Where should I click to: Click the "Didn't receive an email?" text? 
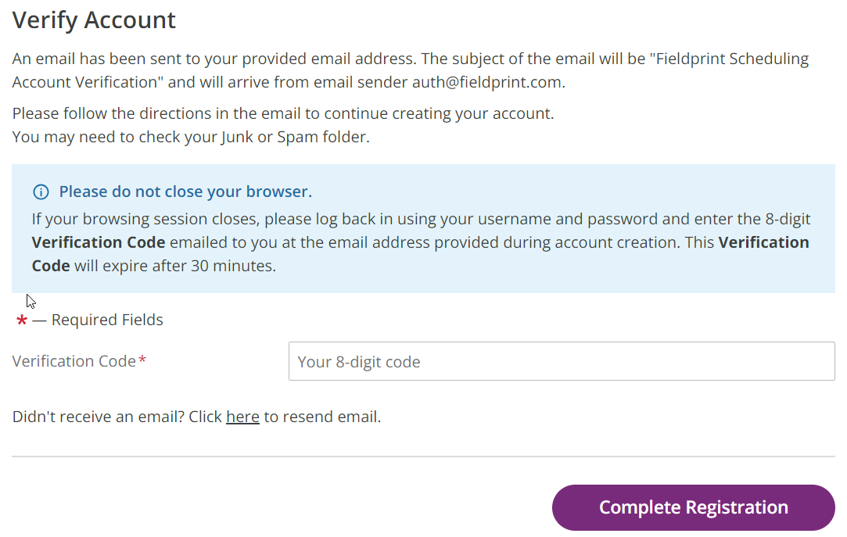[100, 417]
